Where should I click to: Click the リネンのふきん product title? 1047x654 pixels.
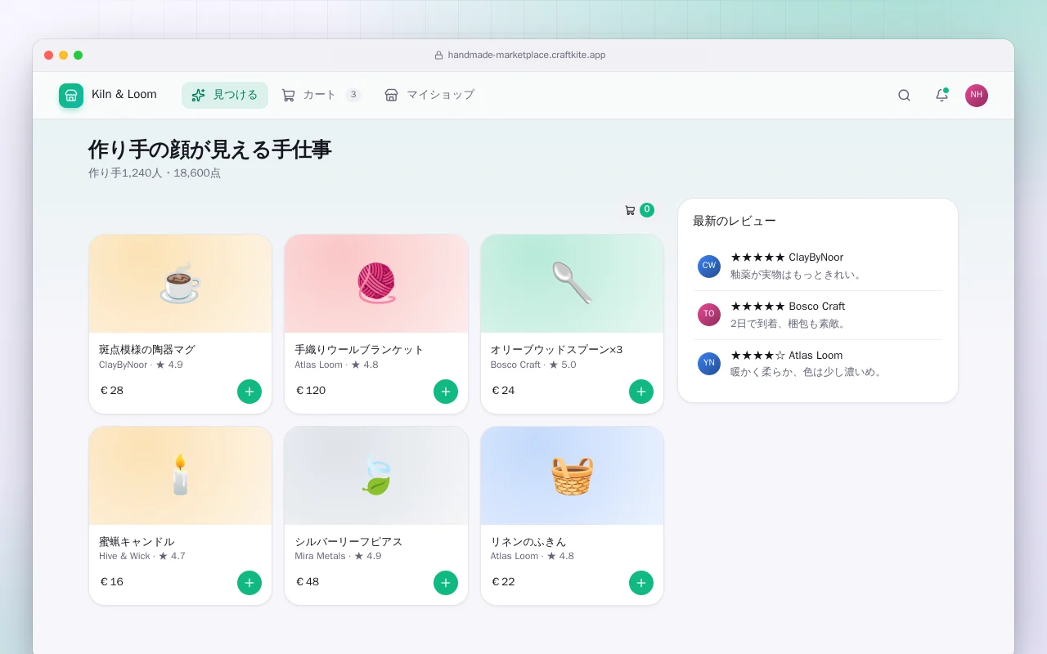point(528,542)
